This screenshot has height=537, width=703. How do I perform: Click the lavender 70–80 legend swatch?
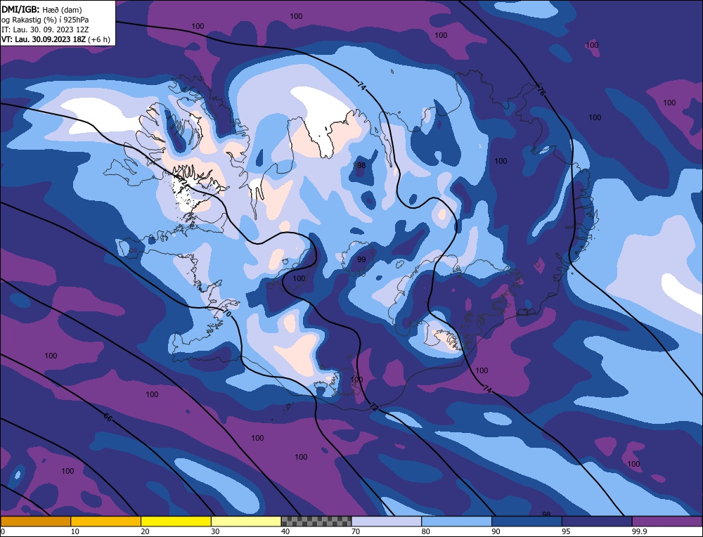387,522
